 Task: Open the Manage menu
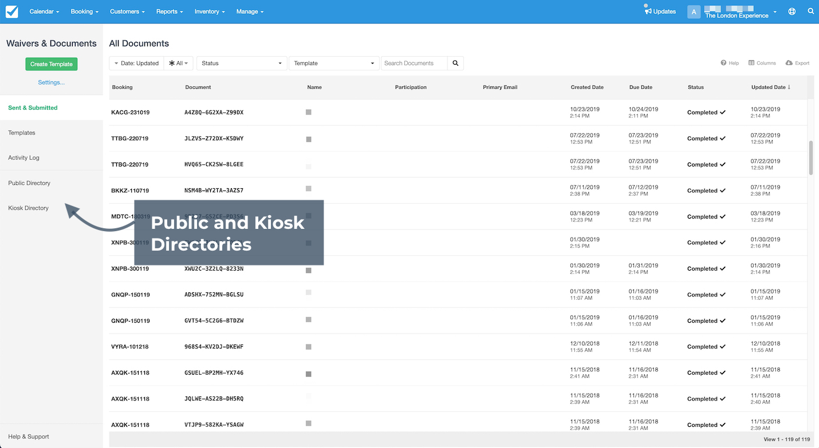pyautogui.click(x=250, y=11)
